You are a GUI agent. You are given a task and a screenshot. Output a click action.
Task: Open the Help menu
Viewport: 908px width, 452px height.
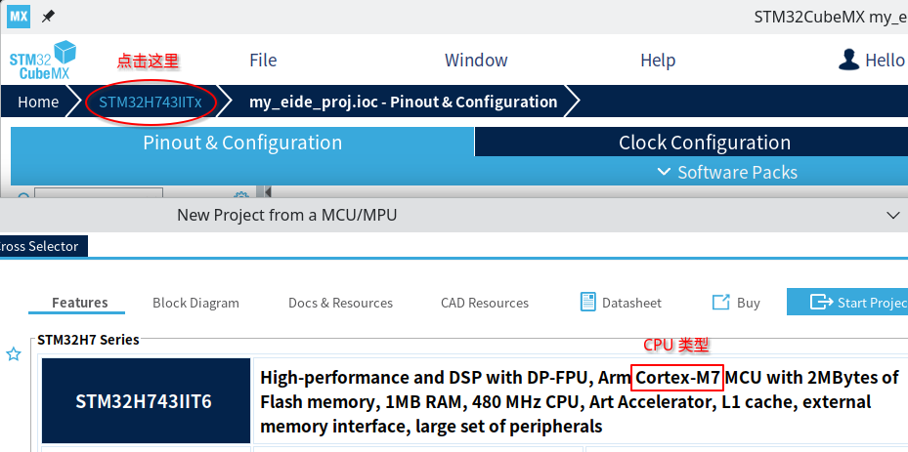coord(658,61)
